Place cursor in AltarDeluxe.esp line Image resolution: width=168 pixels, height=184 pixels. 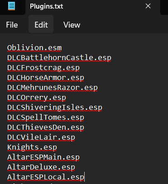click(x=41, y=167)
